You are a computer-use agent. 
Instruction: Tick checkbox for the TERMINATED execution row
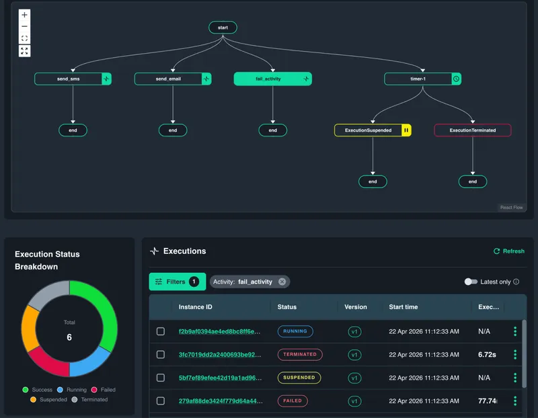pos(161,354)
